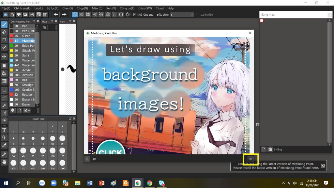Select the Text tool
Image resolution: width=334 pixels, height=188 pixels.
point(4,130)
